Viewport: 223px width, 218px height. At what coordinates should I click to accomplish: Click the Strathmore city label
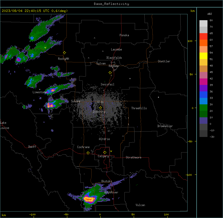click(133, 157)
